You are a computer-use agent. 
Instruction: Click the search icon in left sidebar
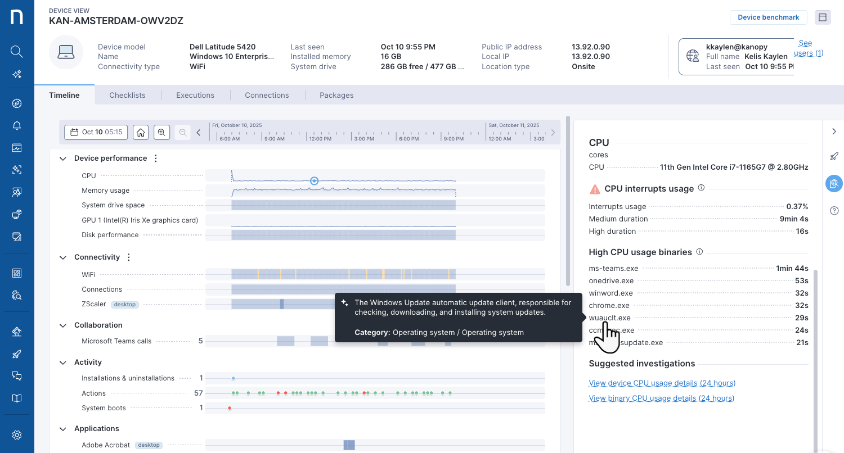click(x=17, y=52)
